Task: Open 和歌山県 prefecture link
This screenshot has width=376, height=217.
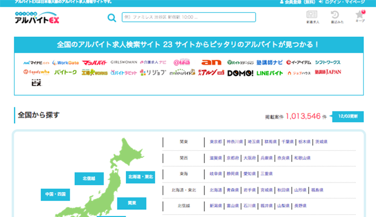Action: click(302, 158)
